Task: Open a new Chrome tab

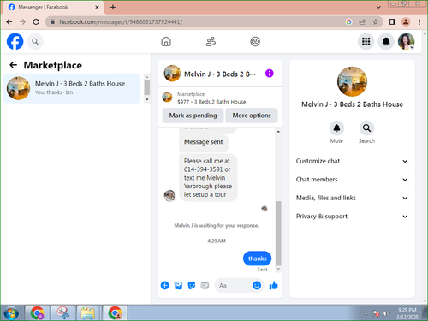Action: pos(113,7)
